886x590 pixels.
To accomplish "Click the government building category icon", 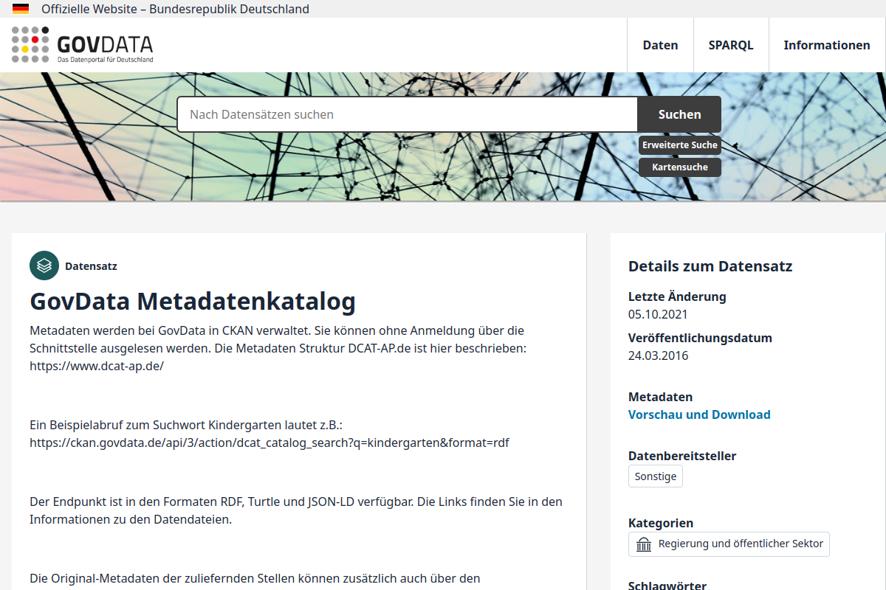I will click(644, 544).
